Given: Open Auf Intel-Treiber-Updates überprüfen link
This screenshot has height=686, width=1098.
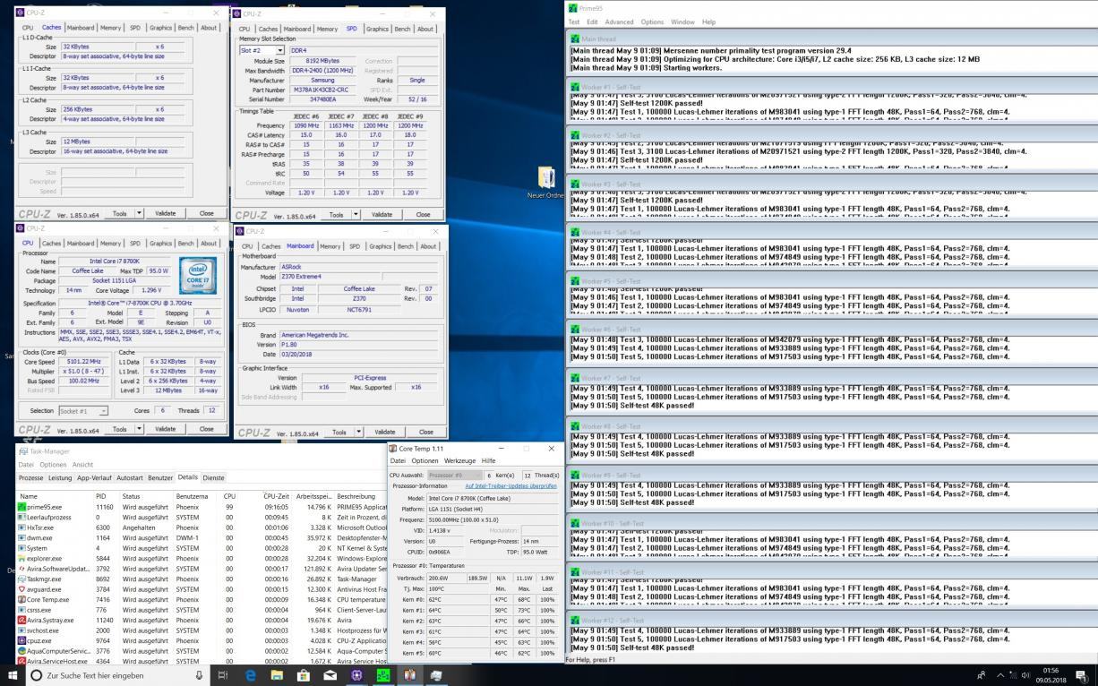Looking at the screenshot, I should tap(510, 485).
